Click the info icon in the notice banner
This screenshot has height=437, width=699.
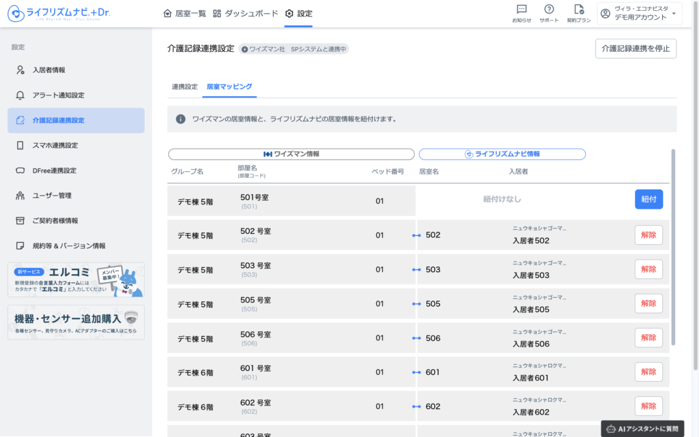click(181, 119)
